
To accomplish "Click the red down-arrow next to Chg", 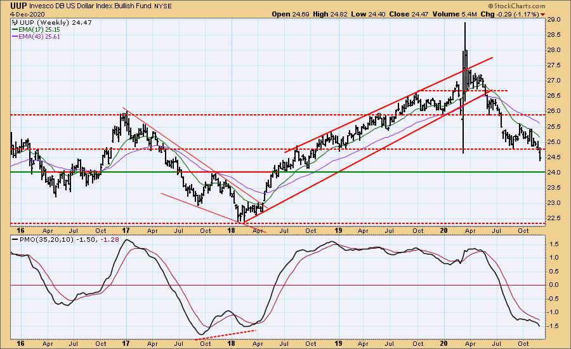I will point(543,14).
